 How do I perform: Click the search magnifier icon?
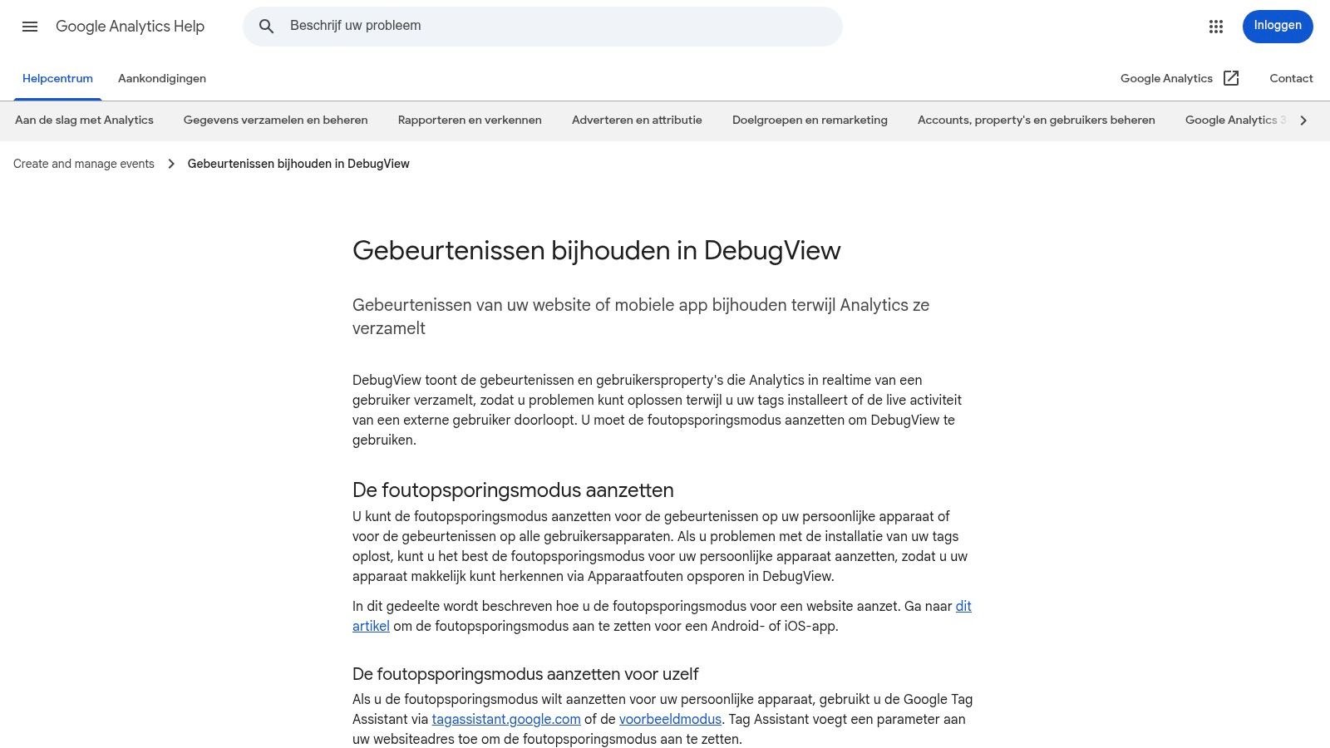[266, 27]
